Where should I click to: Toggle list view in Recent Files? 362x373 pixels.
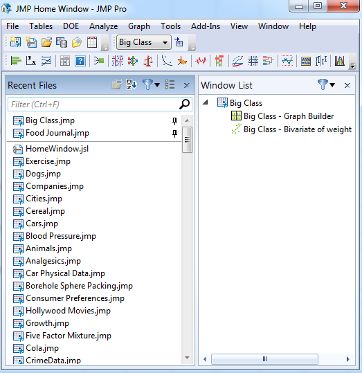170,84
